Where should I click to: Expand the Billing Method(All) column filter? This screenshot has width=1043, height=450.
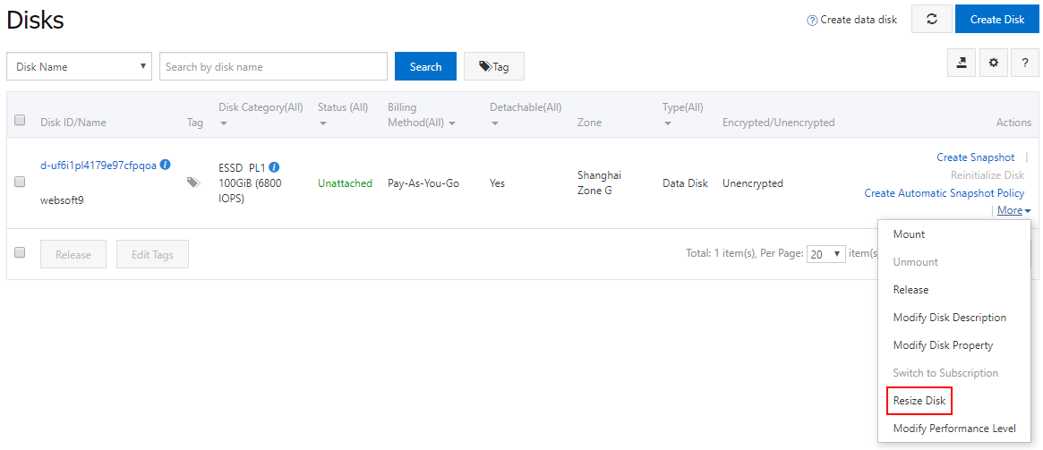[421, 115]
